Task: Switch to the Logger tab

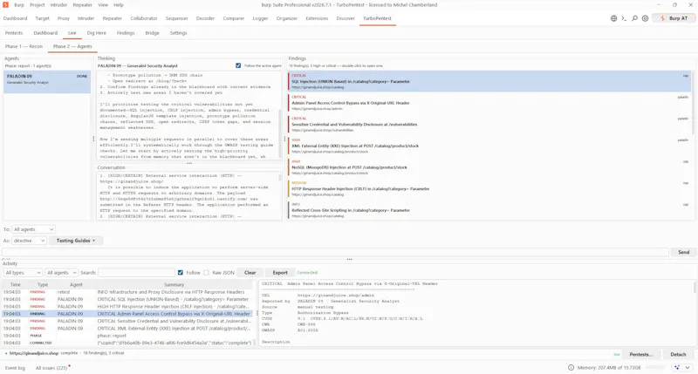Action: pyautogui.click(x=260, y=18)
